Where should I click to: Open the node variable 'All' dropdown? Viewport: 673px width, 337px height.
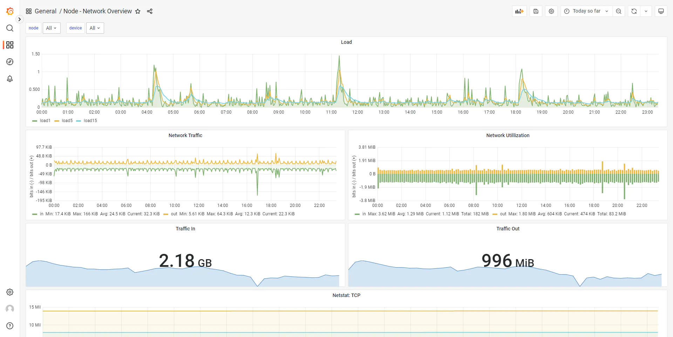coord(52,28)
